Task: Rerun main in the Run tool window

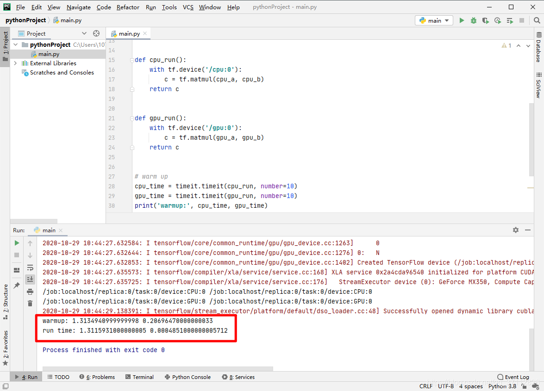Action: [x=17, y=243]
